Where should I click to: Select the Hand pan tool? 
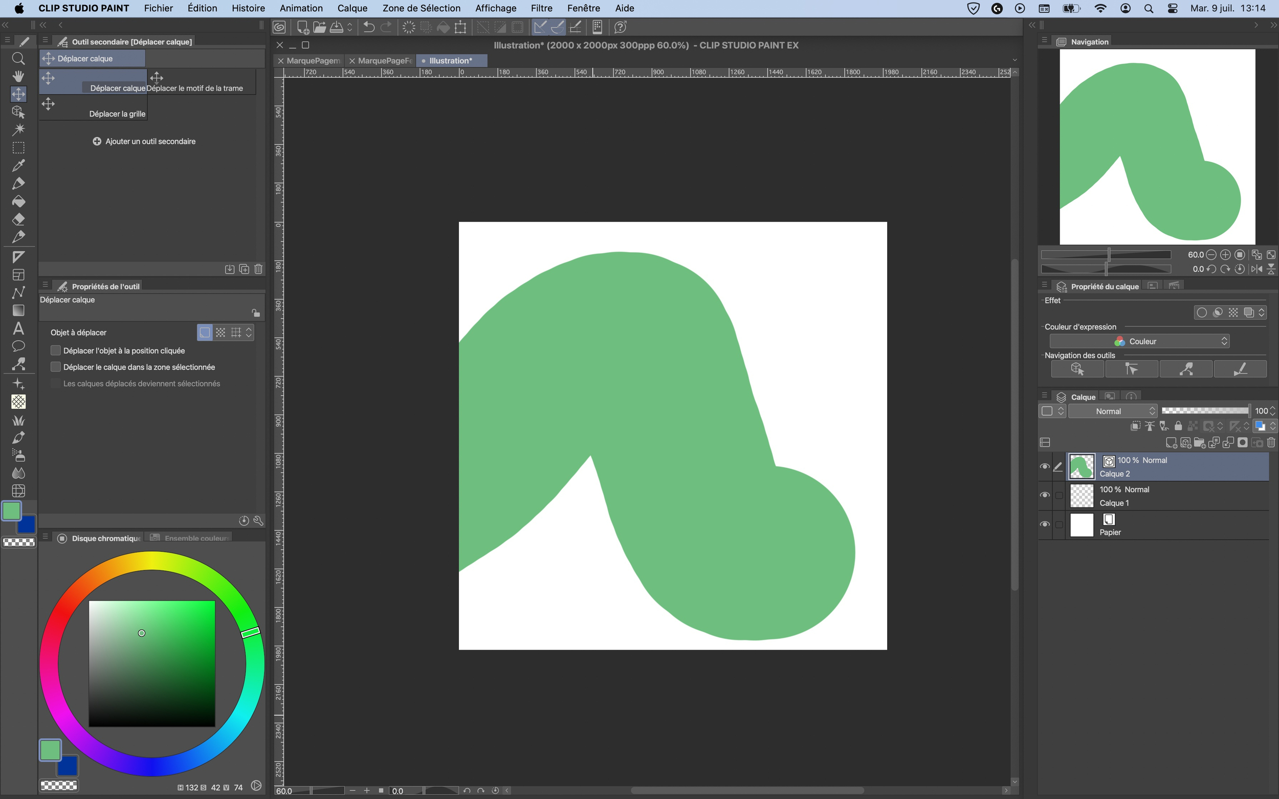coord(18,76)
